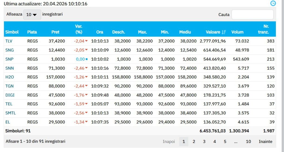Screen dimensions: 284x152
Task: Sort table by Simbol column
Action: tap(12, 32)
